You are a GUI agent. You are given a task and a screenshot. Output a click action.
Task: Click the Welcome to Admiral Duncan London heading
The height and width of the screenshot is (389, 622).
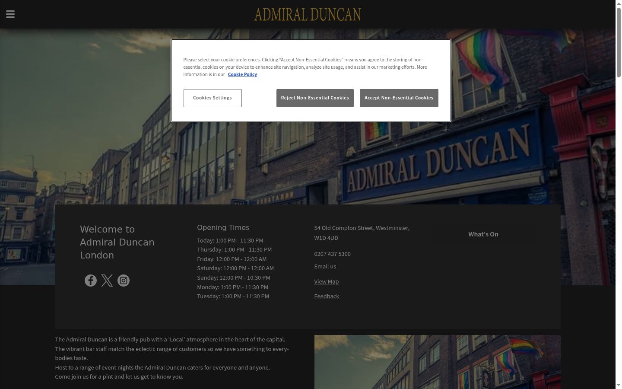pyautogui.click(x=117, y=242)
